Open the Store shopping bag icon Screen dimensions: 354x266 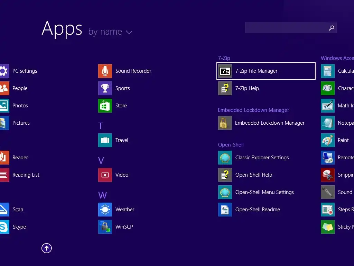[105, 106]
